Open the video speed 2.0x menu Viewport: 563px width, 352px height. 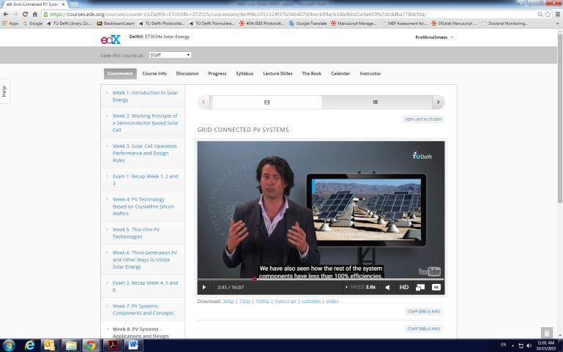click(362, 287)
